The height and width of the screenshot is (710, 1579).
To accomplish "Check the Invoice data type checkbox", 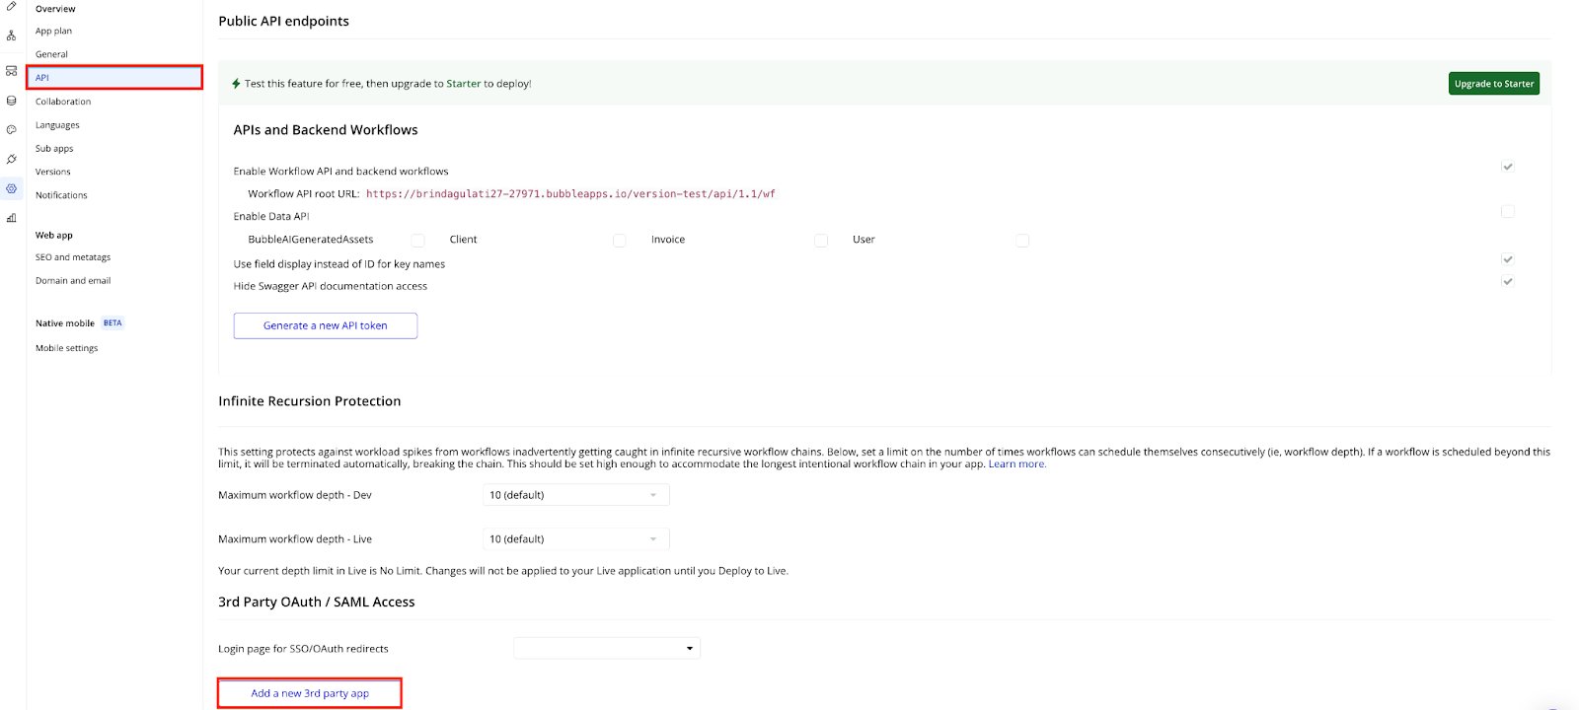I will [820, 240].
